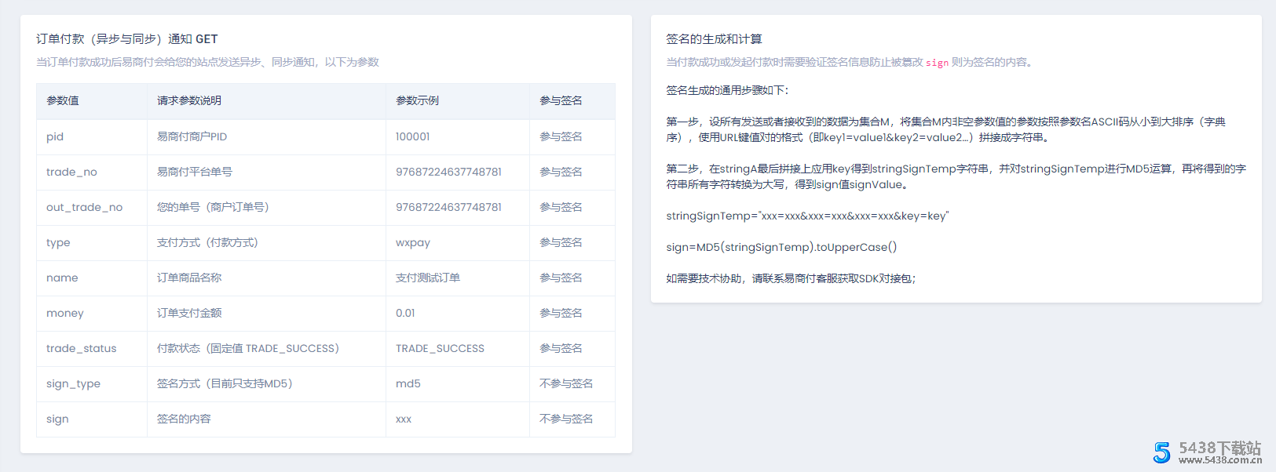Select the md5 example value
The width and height of the screenshot is (1276, 472).
pyautogui.click(x=408, y=383)
